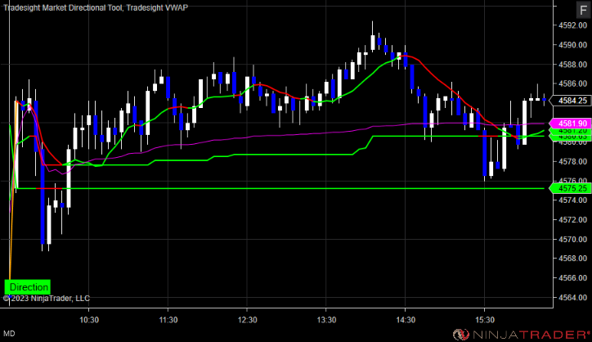Click the 4572.00 price axis label
The image size is (592, 342).
tap(572, 219)
